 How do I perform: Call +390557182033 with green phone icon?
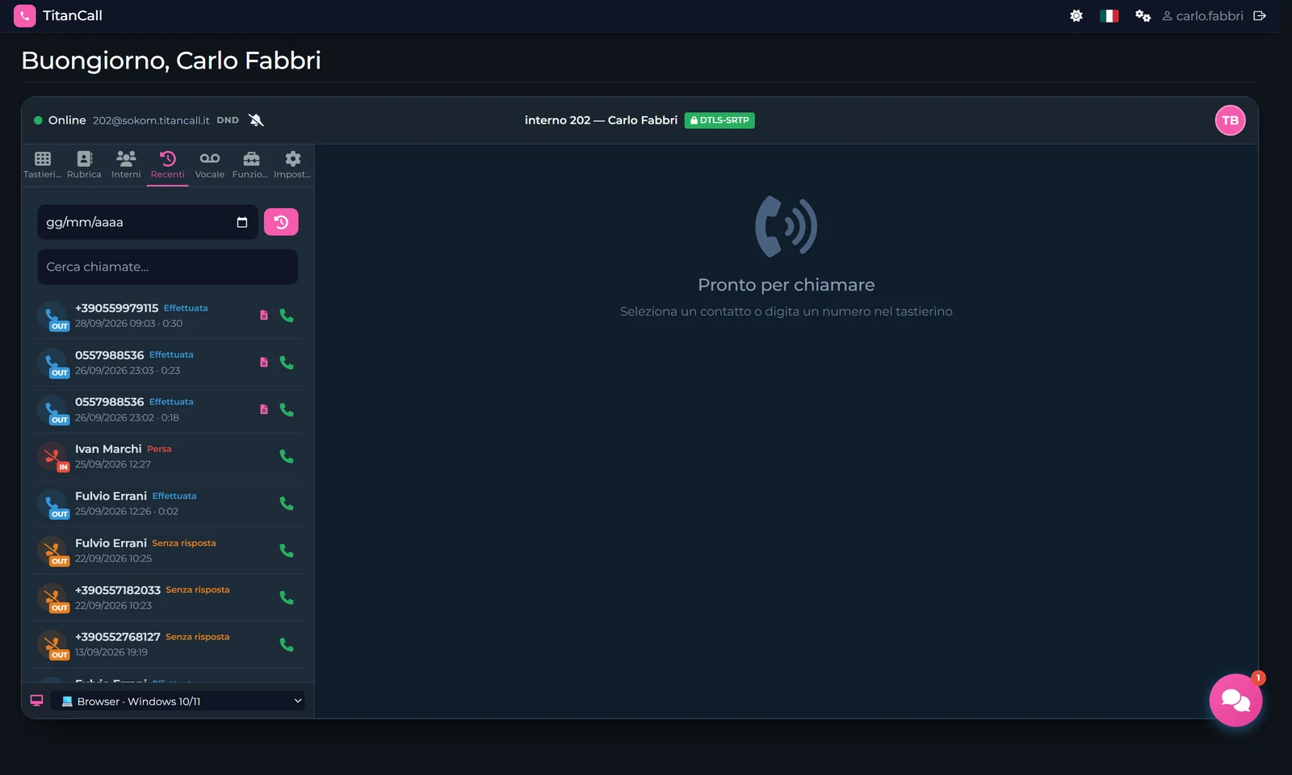(x=287, y=597)
